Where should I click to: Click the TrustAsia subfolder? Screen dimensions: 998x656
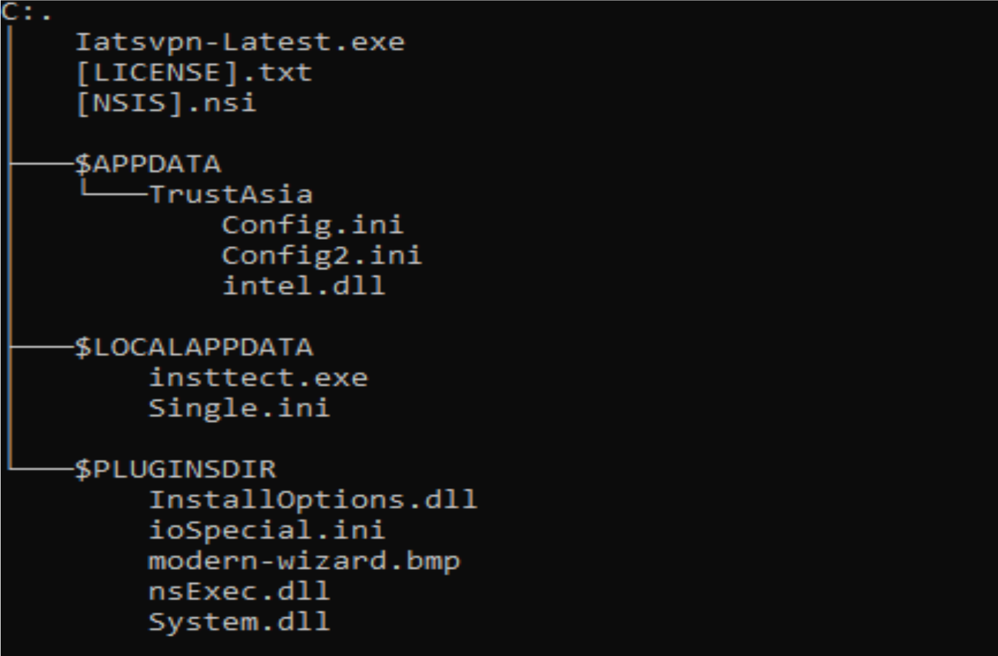pyautogui.click(x=230, y=194)
